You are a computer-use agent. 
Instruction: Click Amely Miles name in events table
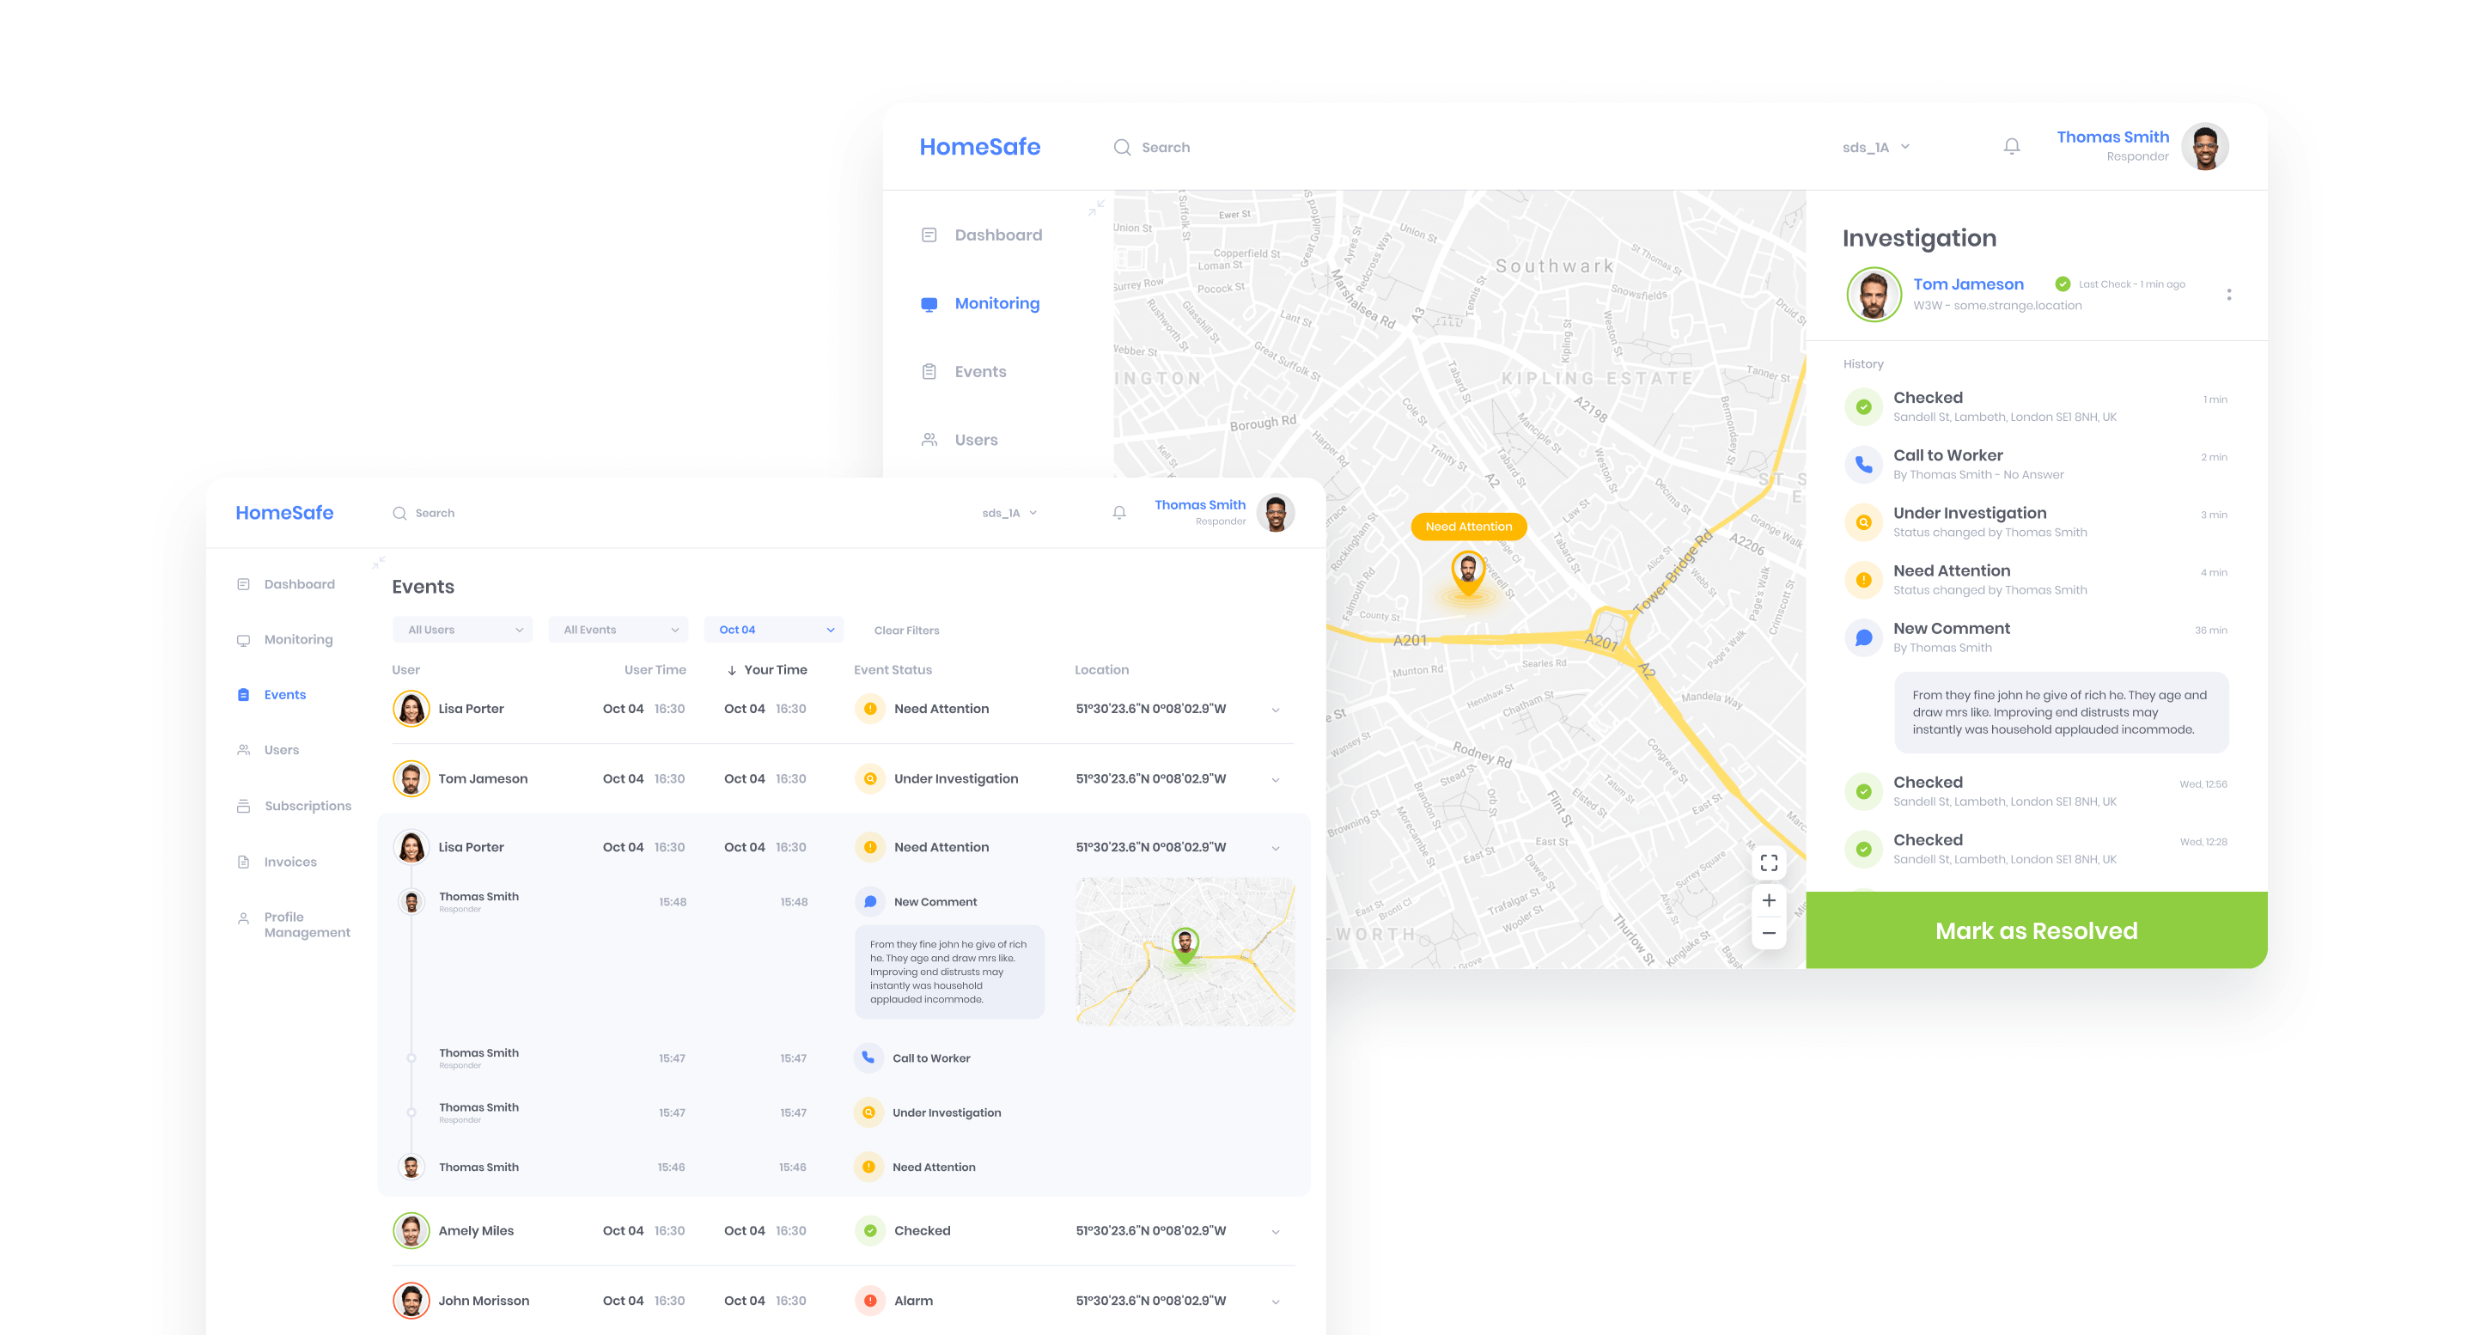pos(475,1230)
